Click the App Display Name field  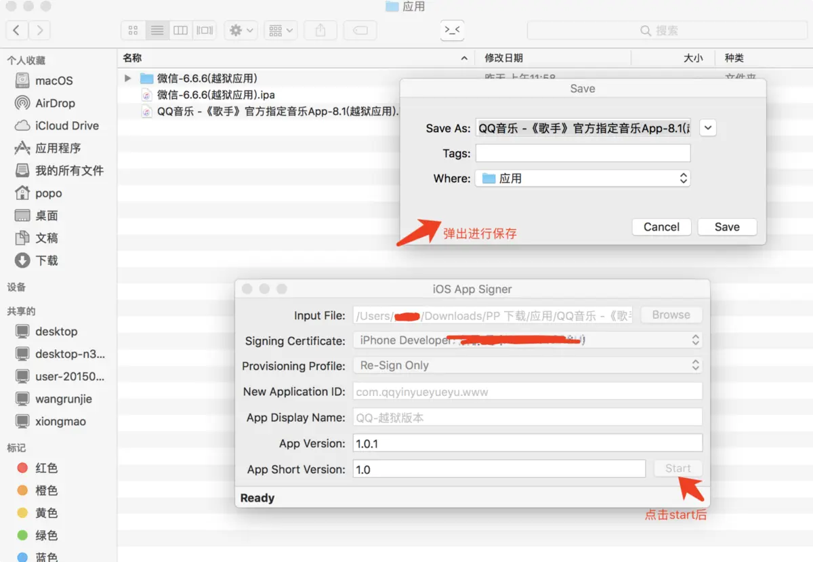tap(528, 418)
